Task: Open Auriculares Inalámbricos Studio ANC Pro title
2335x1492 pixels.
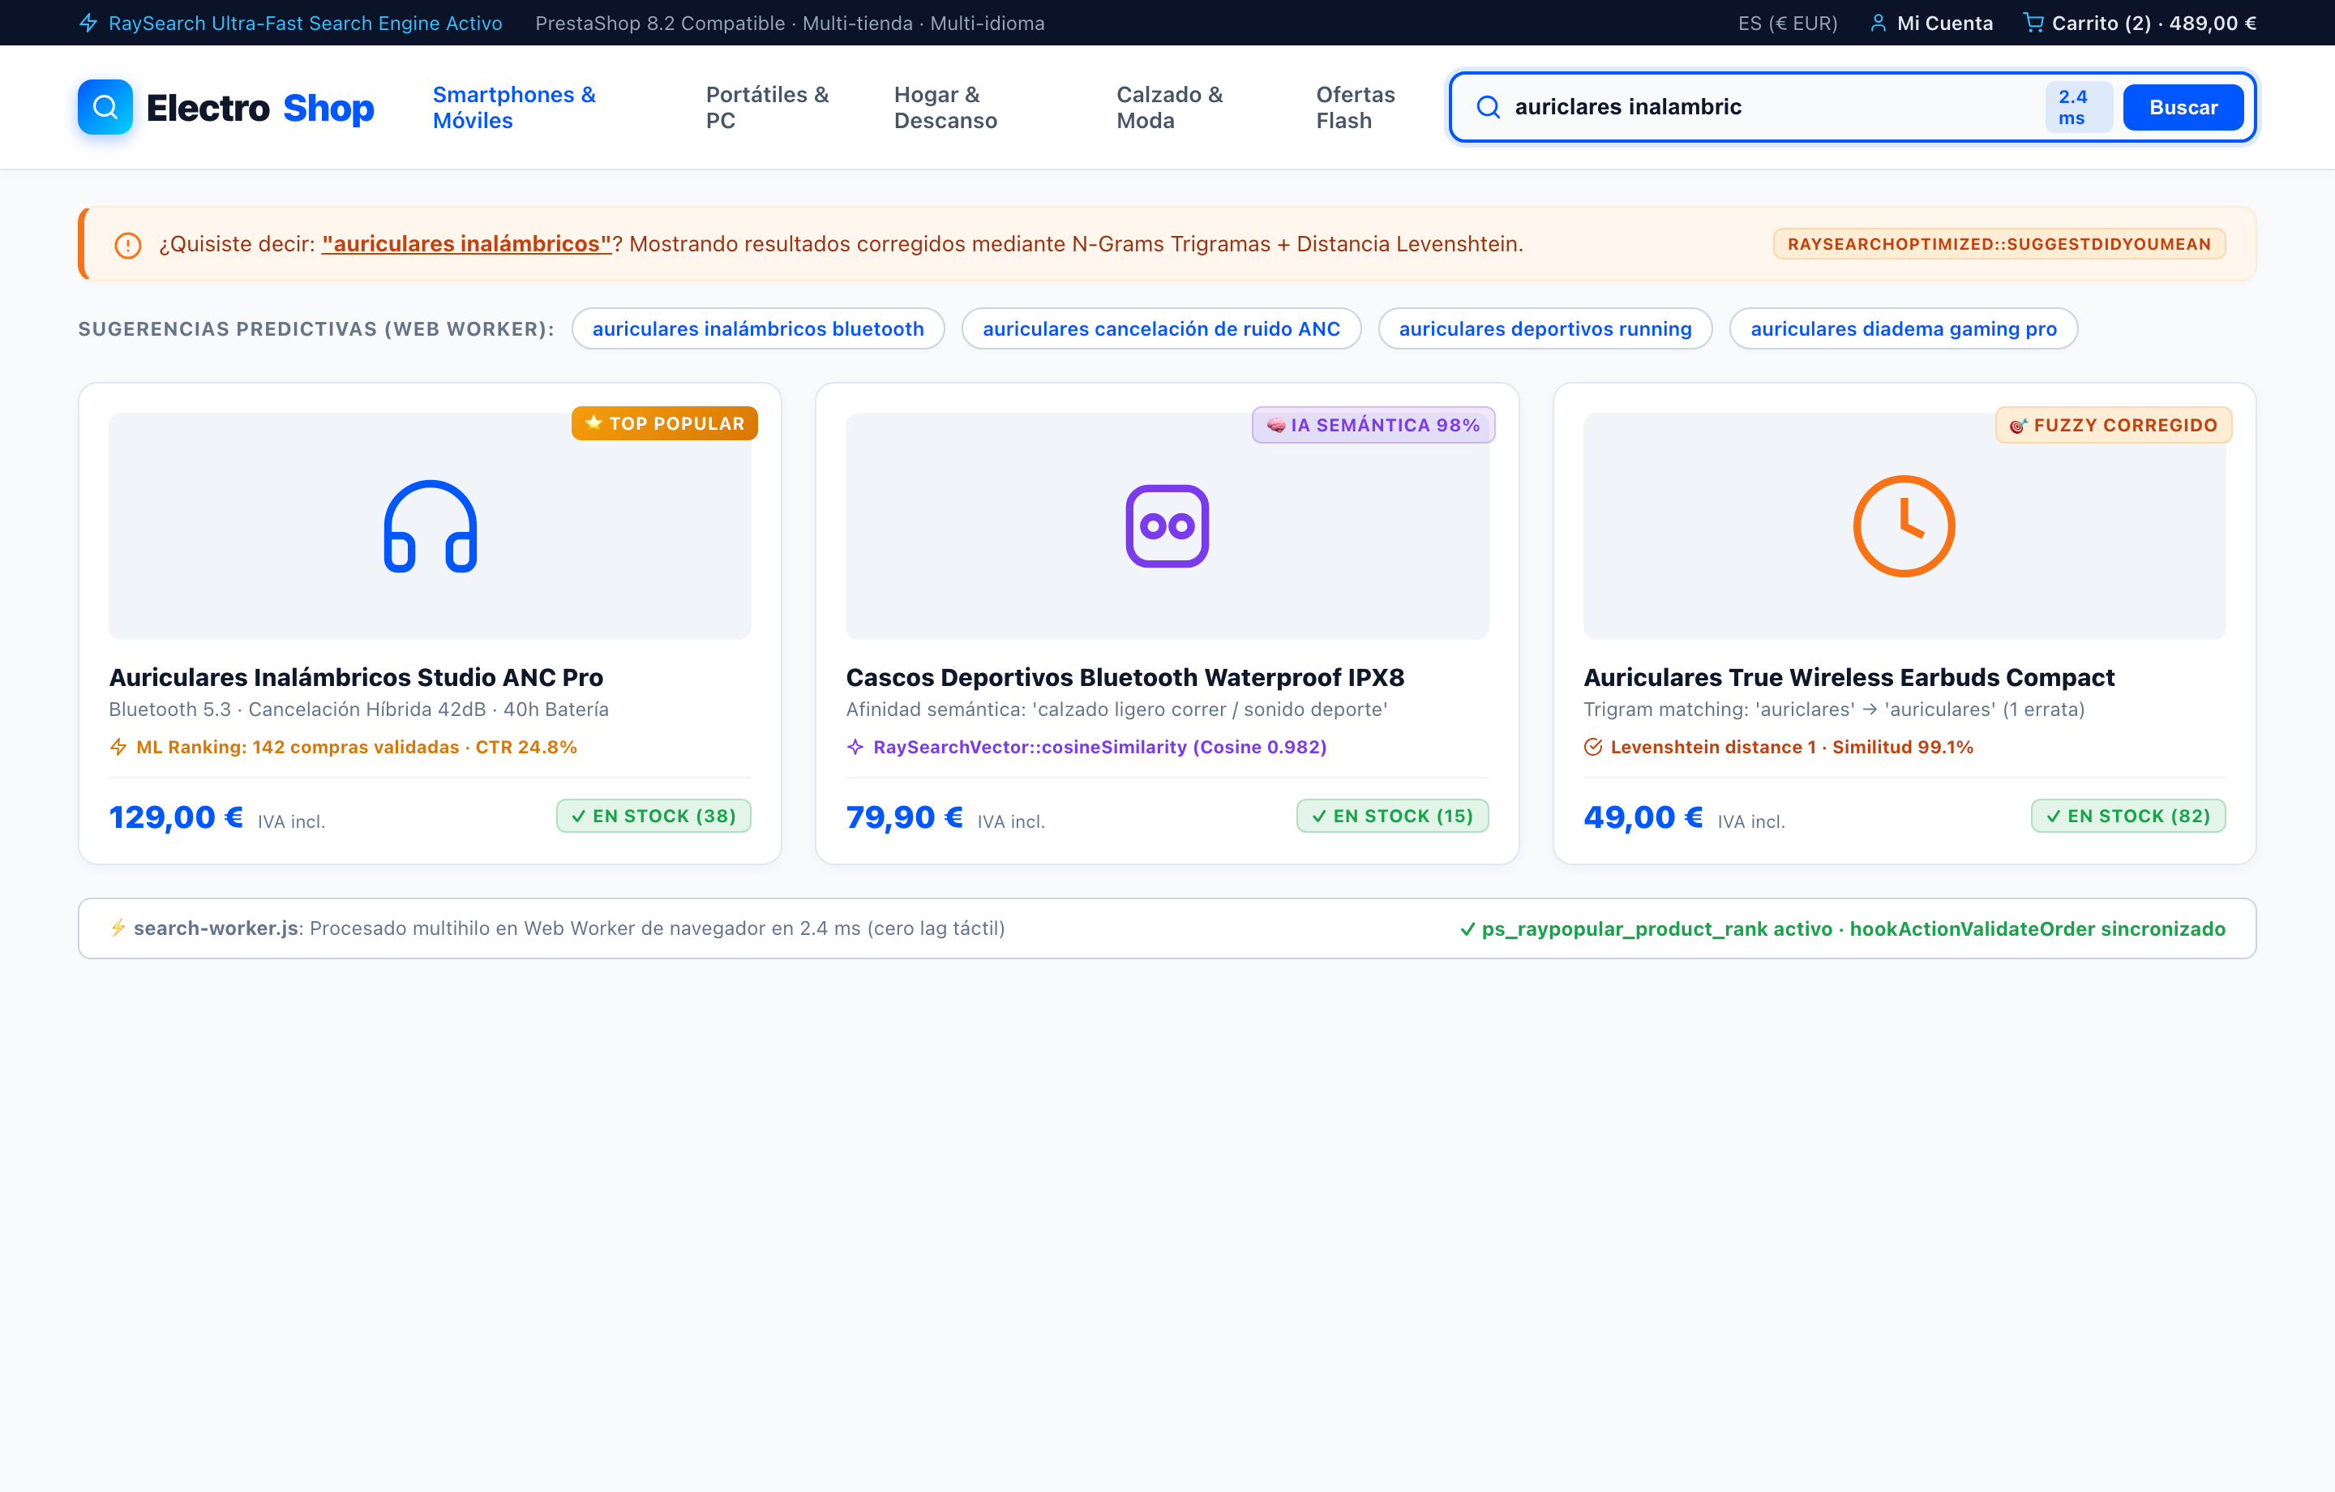Action: 355,677
